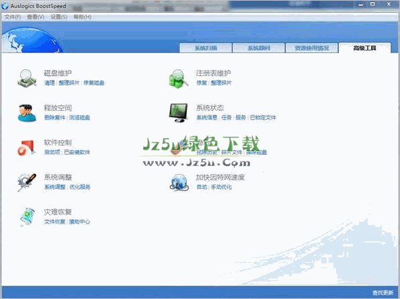
Task: Click 自动 under 加快因特网速度
Action: tap(202, 187)
